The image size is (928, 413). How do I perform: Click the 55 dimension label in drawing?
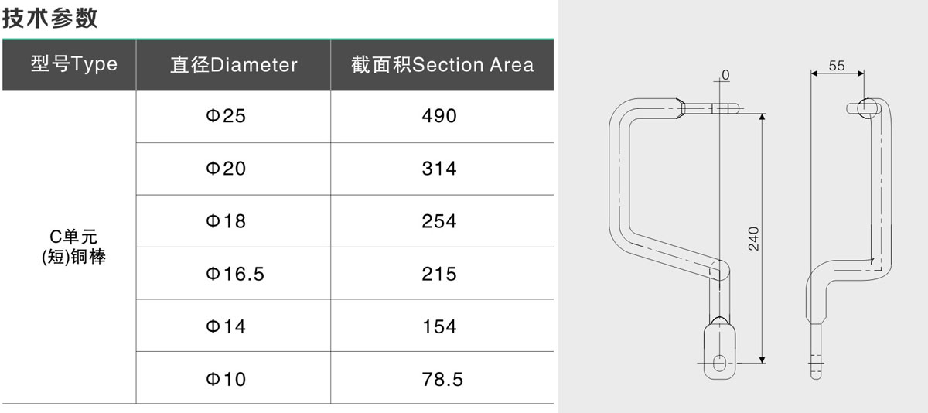837,67
